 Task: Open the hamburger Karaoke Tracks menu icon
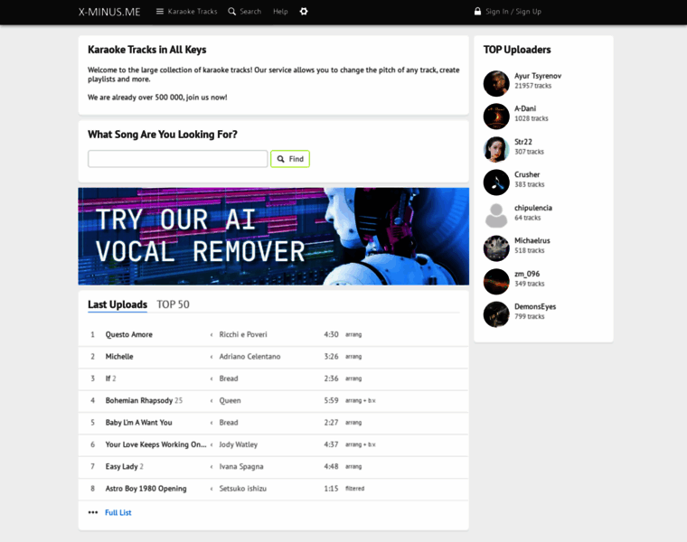pos(160,12)
